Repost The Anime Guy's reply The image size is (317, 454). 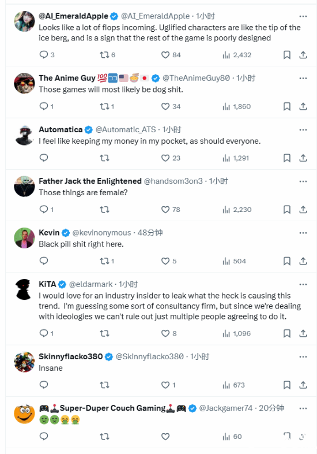coord(107,106)
